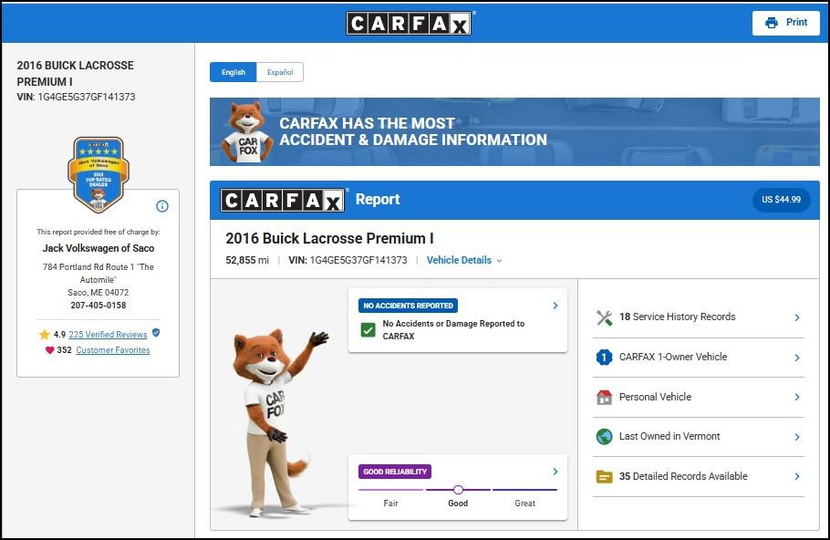830x540 pixels.
Task: Click the 352 favorites count
Action: click(x=64, y=350)
